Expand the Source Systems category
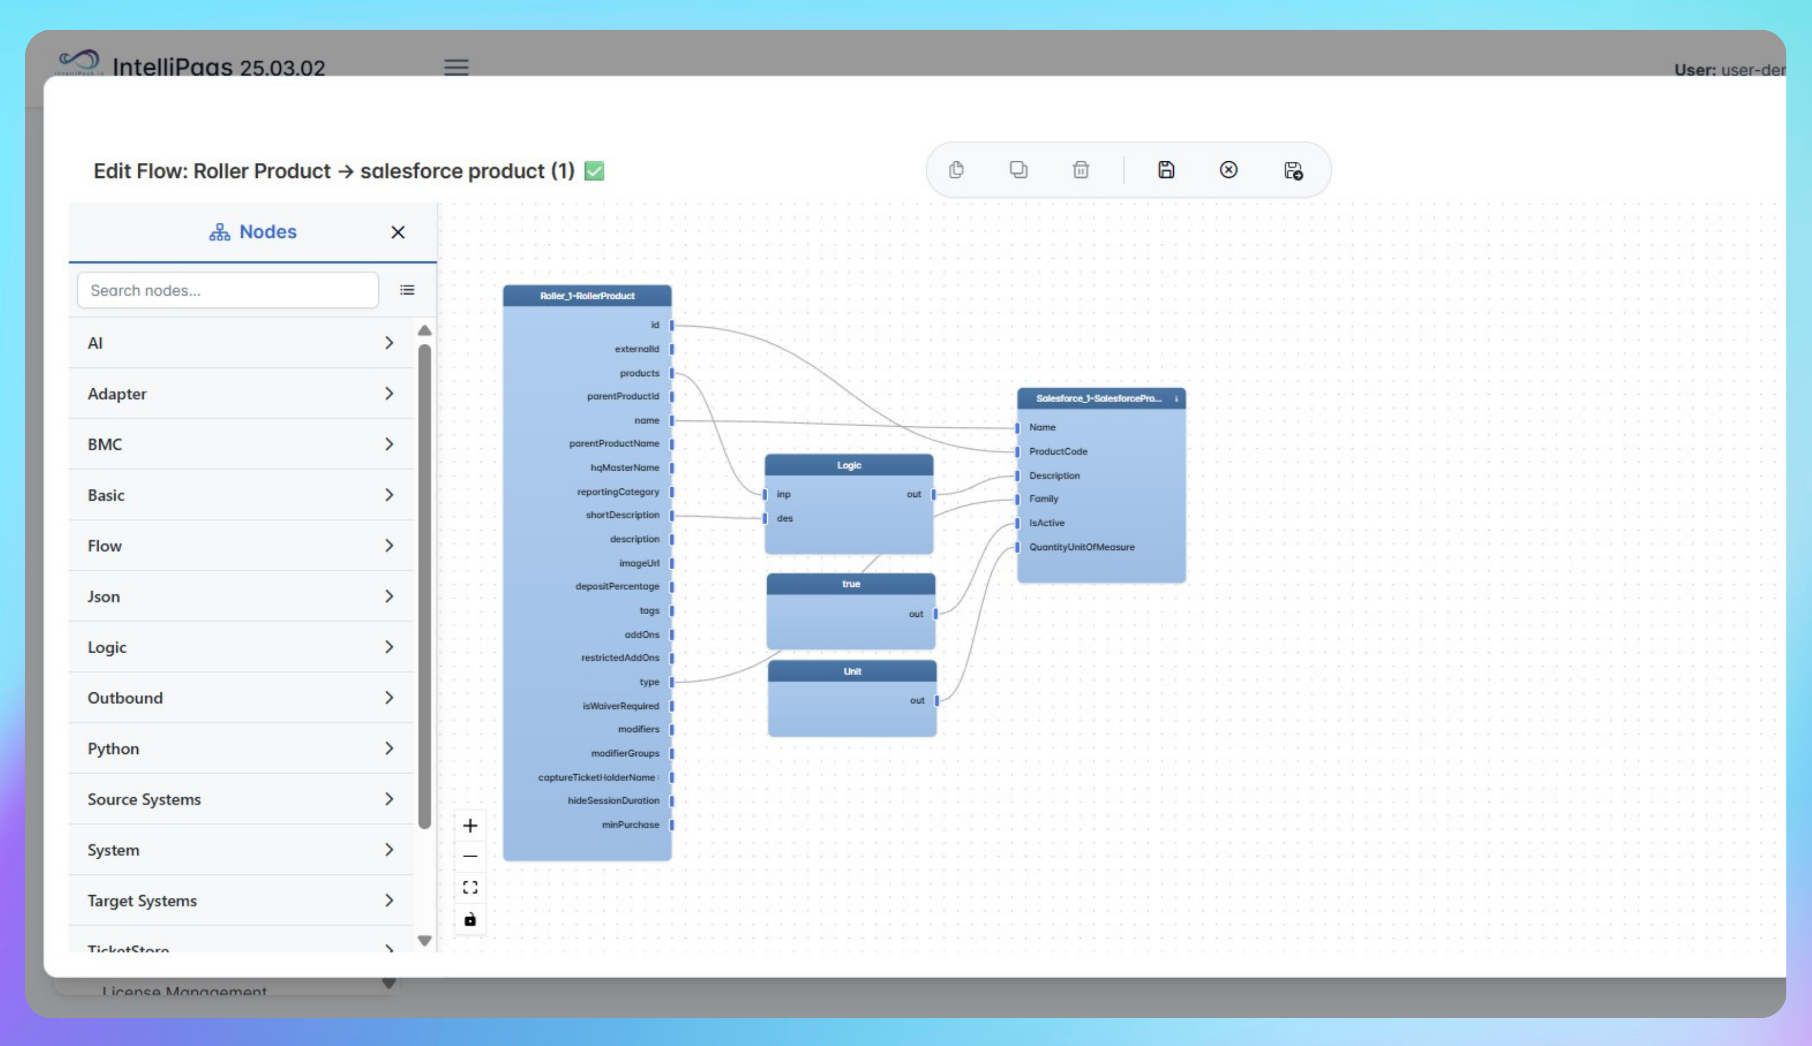1812x1046 pixels. 242,799
